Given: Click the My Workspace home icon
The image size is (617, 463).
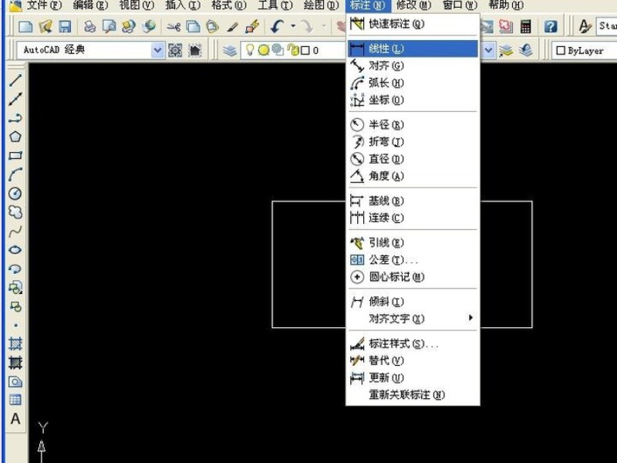Looking at the screenshot, I should (195, 50).
